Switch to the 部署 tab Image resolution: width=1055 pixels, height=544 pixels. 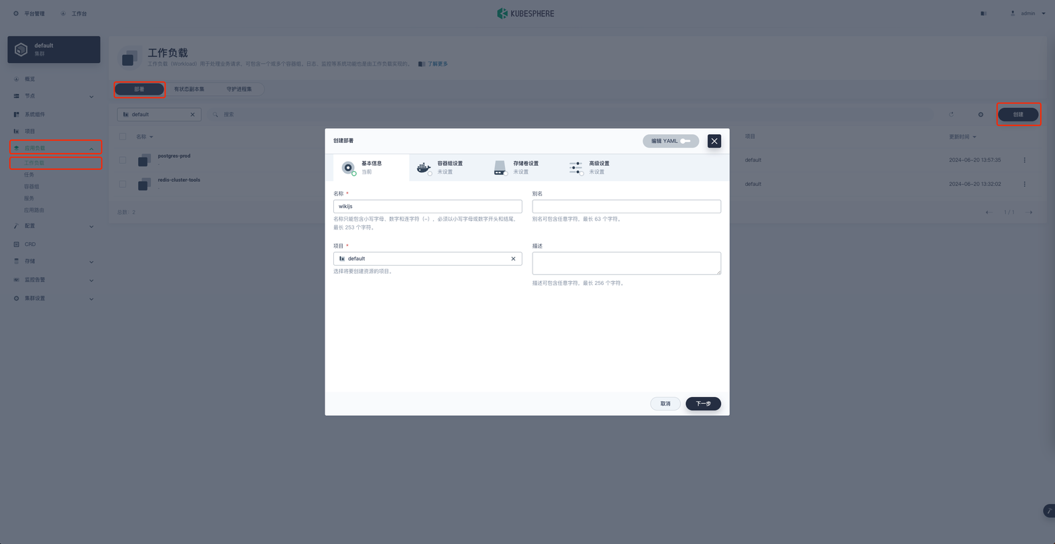pyautogui.click(x=139, y=89)
